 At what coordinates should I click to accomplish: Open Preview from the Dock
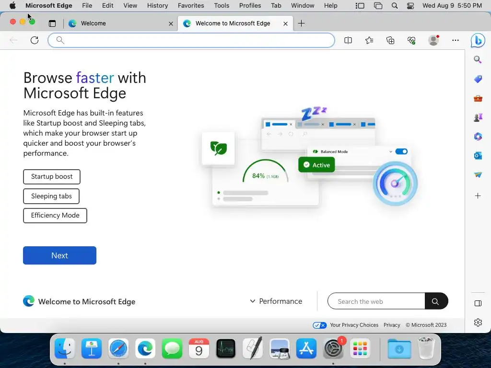(280, 348)
